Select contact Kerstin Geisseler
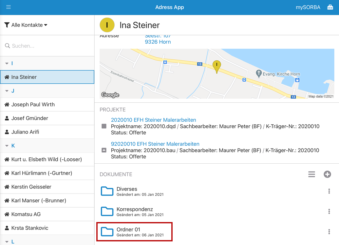Image resolution: width=339 pixels, height=245 pixels. [47, 187]
